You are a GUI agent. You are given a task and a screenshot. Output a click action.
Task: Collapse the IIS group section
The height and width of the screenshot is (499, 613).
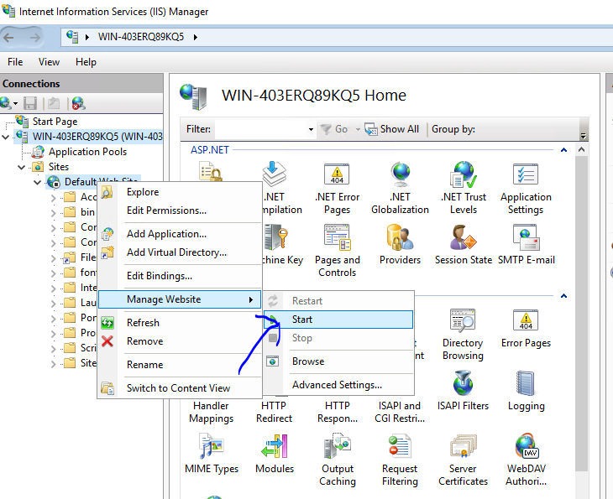563,296
